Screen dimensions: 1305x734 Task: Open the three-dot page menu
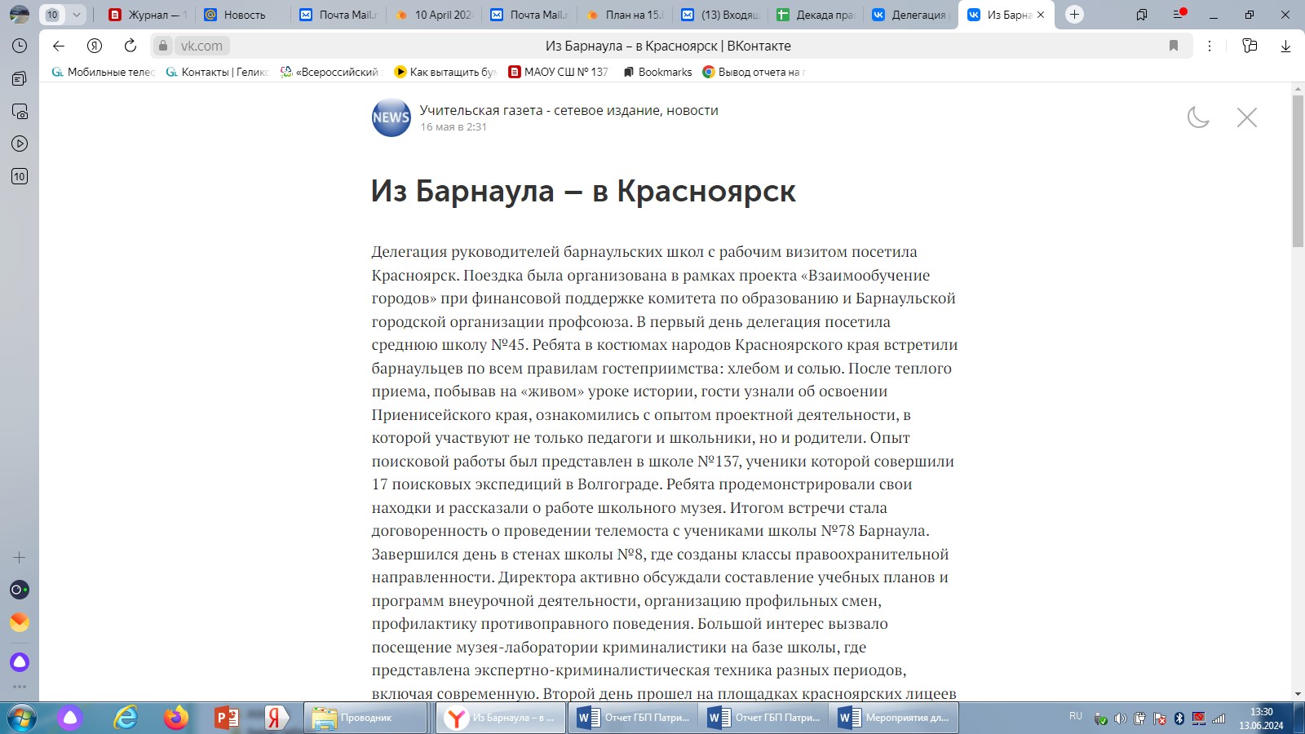pyautogui.click(x=1210, y=46)
